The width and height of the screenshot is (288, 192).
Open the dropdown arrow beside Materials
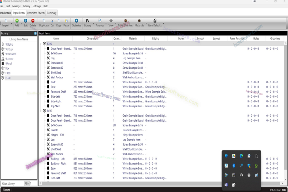click(x=146, y=24)
